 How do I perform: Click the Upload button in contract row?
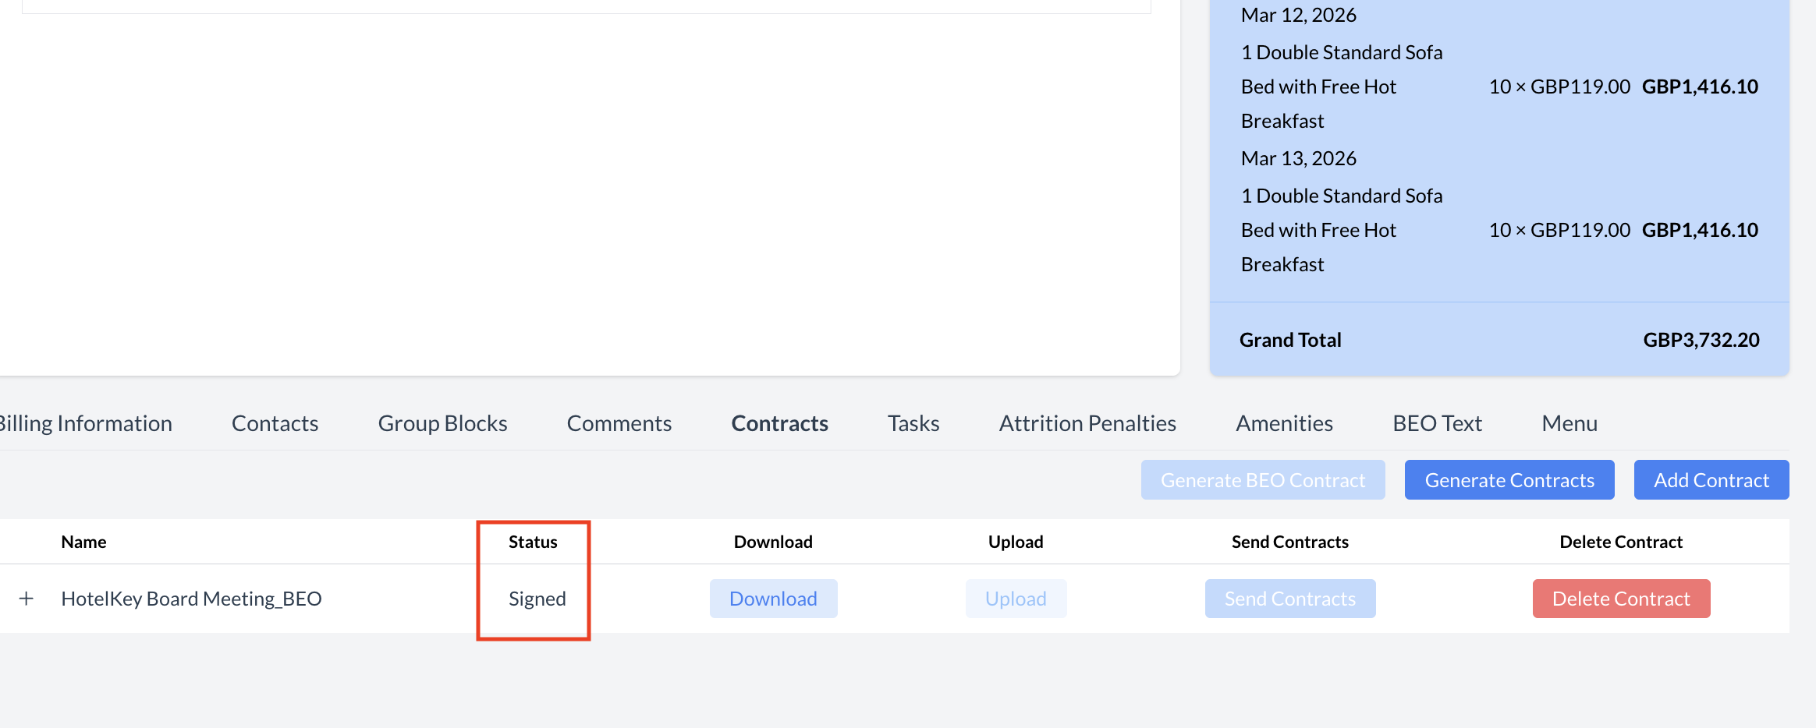[1016, 599]
